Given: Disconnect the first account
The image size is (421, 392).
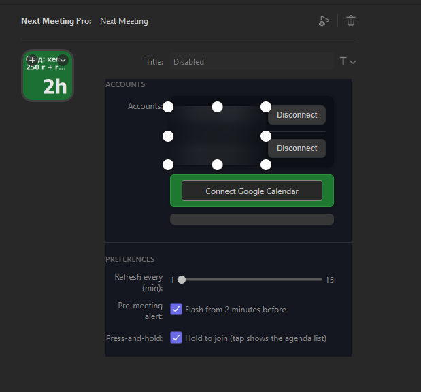Looking at the screenshot, I should [x=297, y=115].
